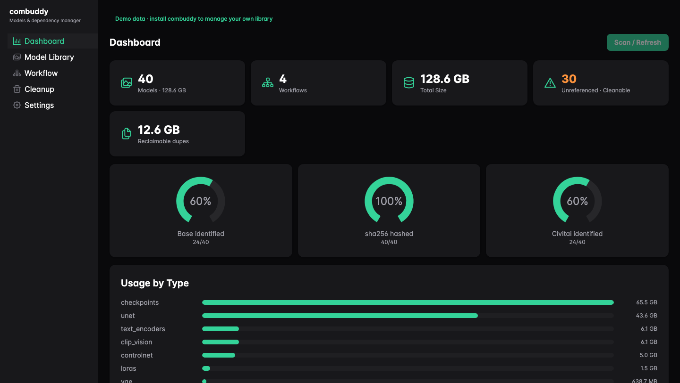Click the database icon on the Total Size card
Image resolution: width=680 pixels, height=383 pixels.
pos(409,83)
